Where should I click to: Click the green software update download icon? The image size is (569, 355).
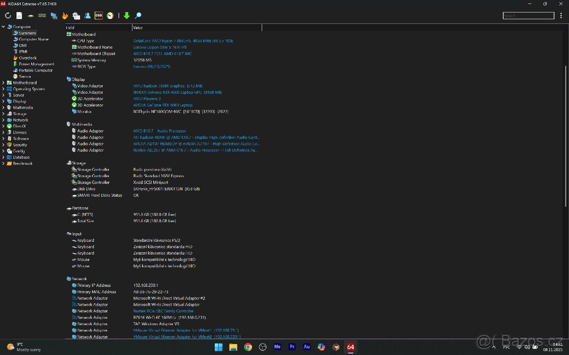tap(126, 16)
